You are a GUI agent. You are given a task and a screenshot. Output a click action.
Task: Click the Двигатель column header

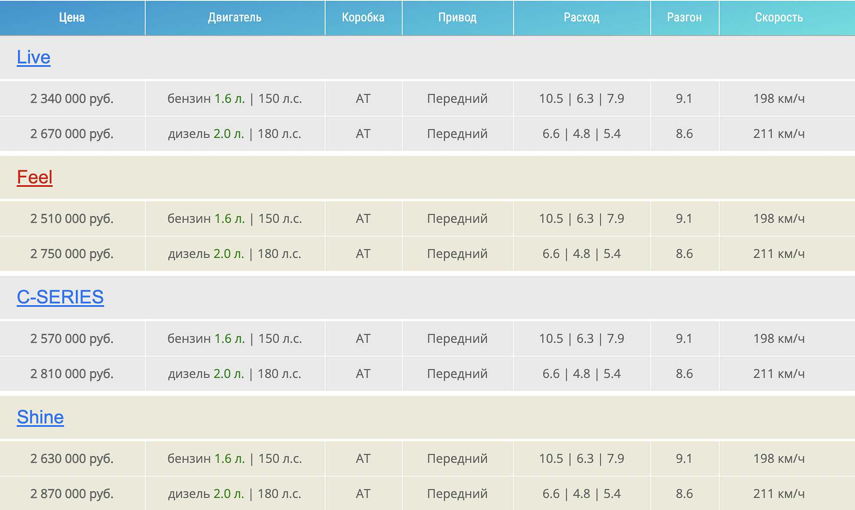235,18
